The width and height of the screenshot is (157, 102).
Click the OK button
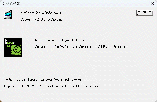coord(145,13)
